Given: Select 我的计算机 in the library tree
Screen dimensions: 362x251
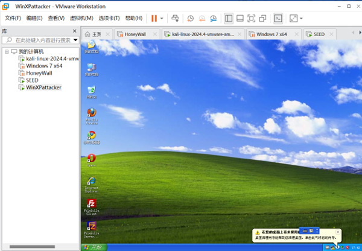Looking at the screenshot, I should click(x=31, y=51).
